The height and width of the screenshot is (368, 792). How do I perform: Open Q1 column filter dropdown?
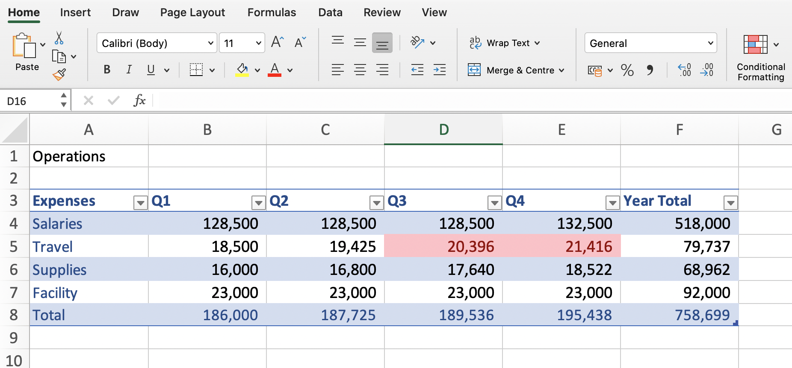[x=258, y=203]
